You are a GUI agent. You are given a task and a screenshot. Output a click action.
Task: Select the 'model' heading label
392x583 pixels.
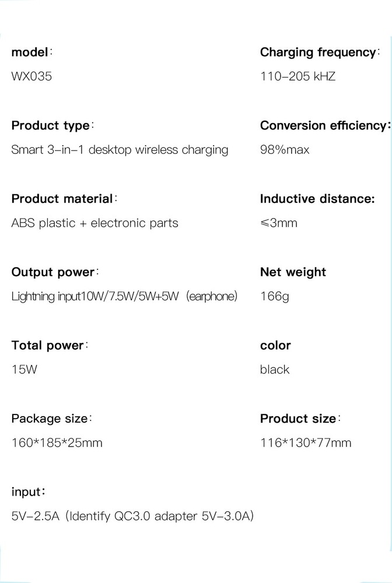click(30, 52)
